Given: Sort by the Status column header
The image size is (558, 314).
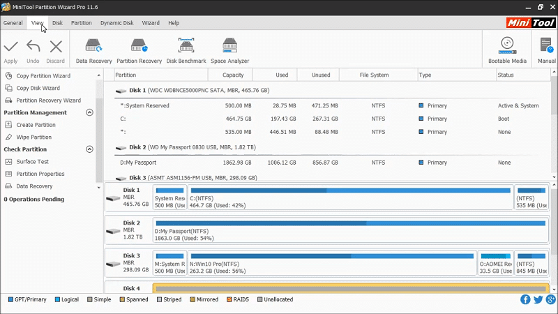Looking at the screenshot, I should tap(523, 75).
